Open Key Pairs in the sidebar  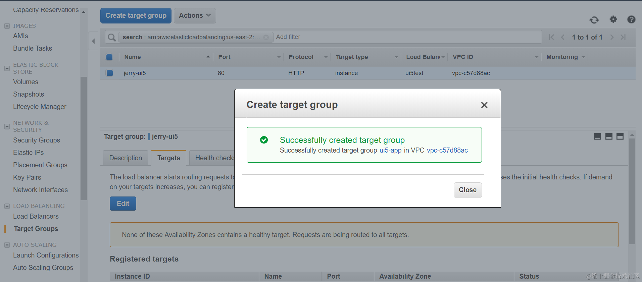point(27,177)
